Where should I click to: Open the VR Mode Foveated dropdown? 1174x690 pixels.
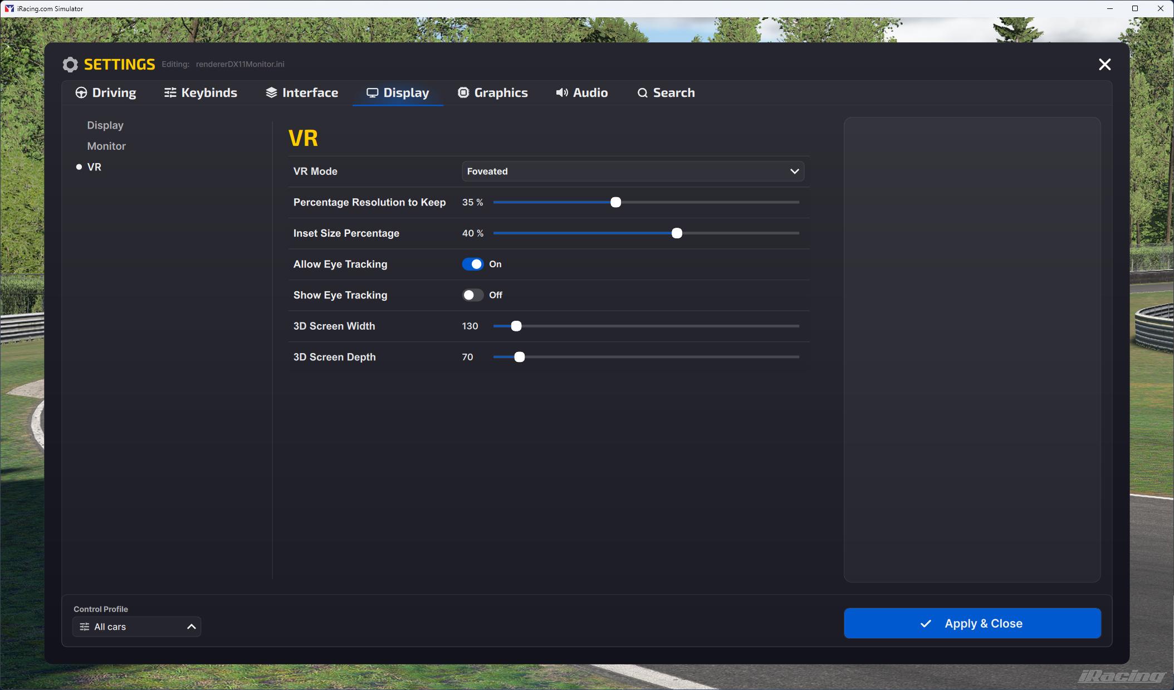(x=632, y=172)
